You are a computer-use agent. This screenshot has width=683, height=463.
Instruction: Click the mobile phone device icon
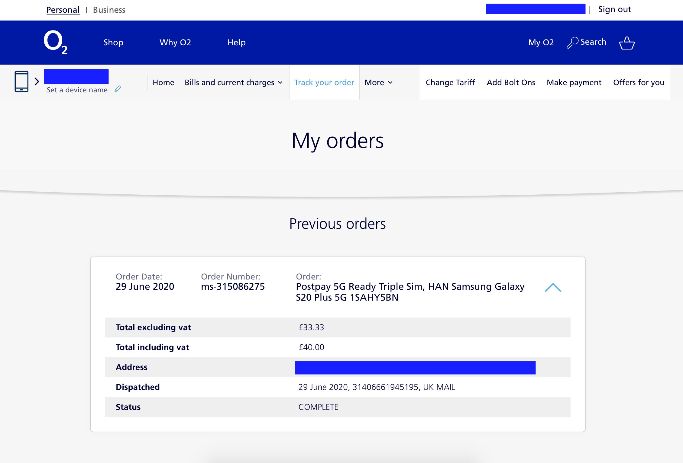(x=21, y=81)
